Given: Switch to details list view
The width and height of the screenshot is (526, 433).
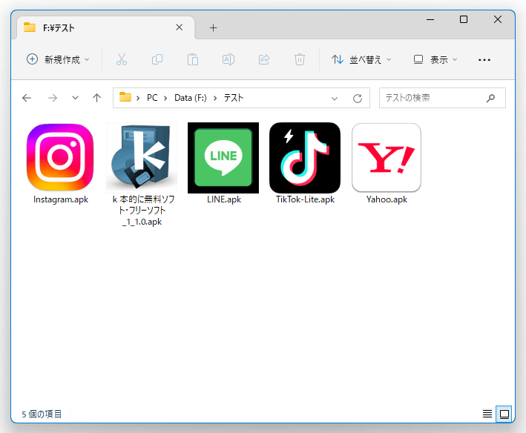Looking at the screenshot, I should pyautogui.click(x=487, y=414).
